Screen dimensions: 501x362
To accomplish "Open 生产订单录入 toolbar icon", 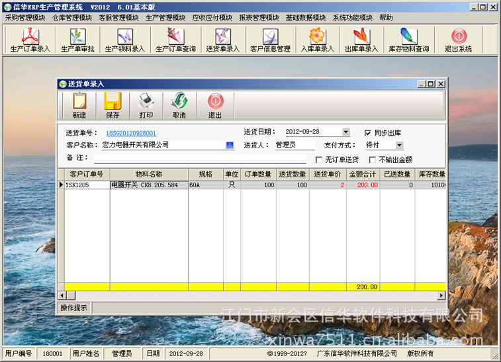I will 30,40.
